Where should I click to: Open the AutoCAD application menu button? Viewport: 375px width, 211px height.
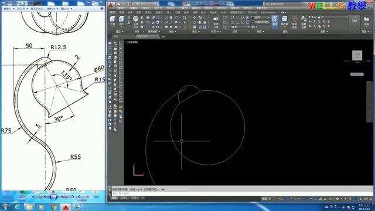pos(111,5)
